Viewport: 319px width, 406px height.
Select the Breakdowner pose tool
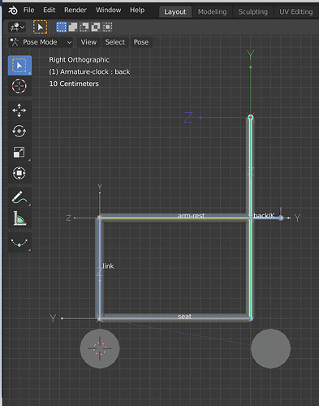pos(19,242)
